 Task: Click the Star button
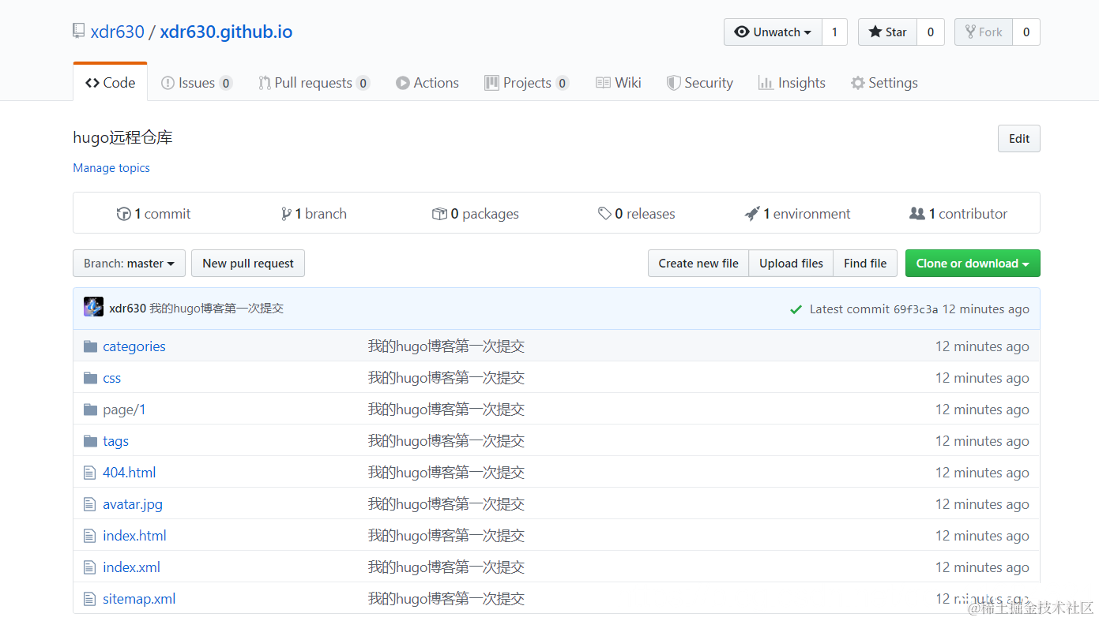[887, 32]
